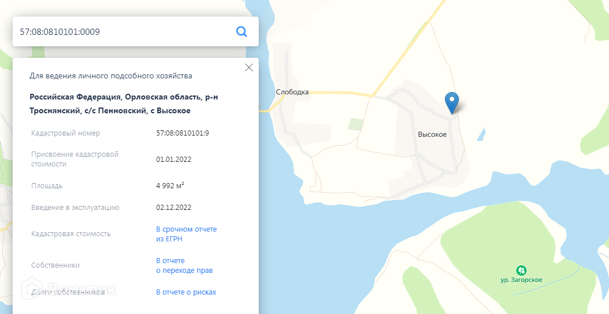Close the property information panel
This screenshot has height=314, width=609.
[x=248, y=67]
